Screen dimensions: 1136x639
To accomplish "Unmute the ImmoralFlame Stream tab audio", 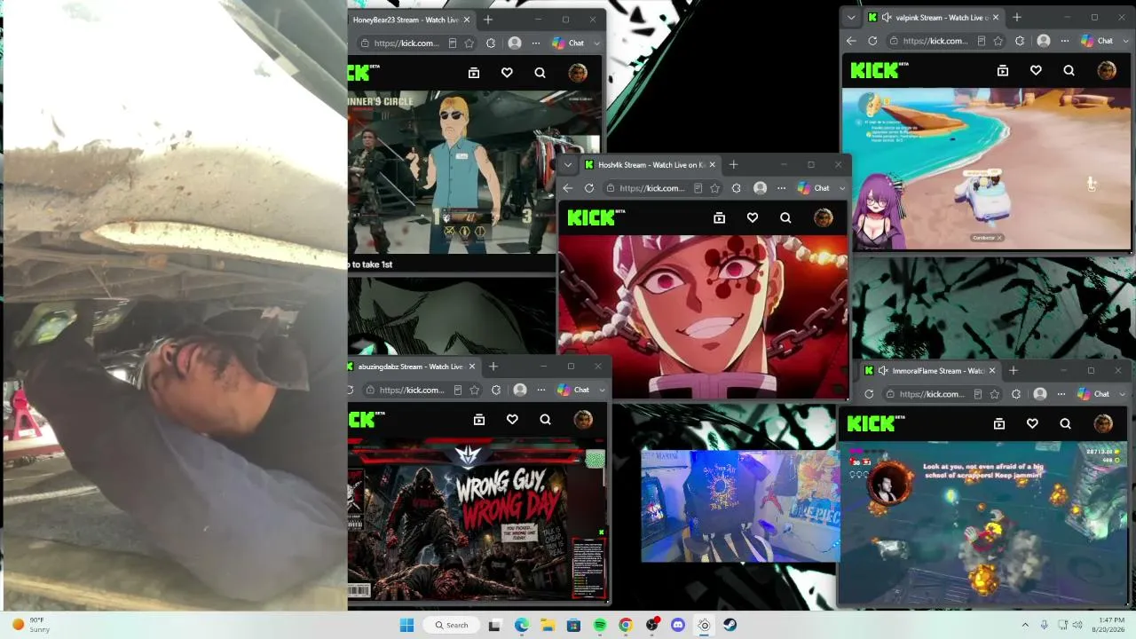I will click(883, 370).
